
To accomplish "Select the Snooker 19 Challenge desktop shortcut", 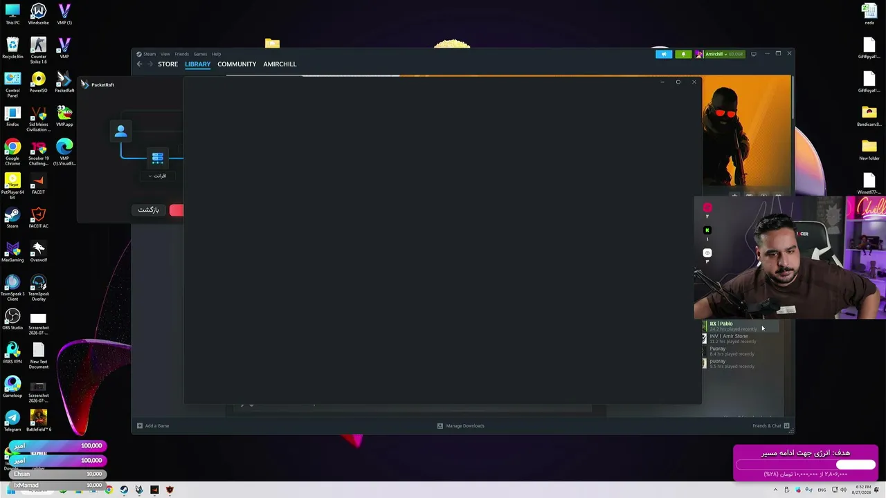I will [38, 152].
